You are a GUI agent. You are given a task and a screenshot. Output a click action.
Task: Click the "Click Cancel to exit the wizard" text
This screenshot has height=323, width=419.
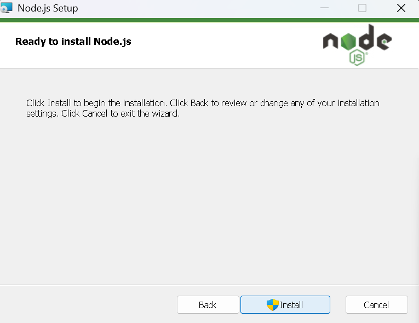[x=120, y=113]
